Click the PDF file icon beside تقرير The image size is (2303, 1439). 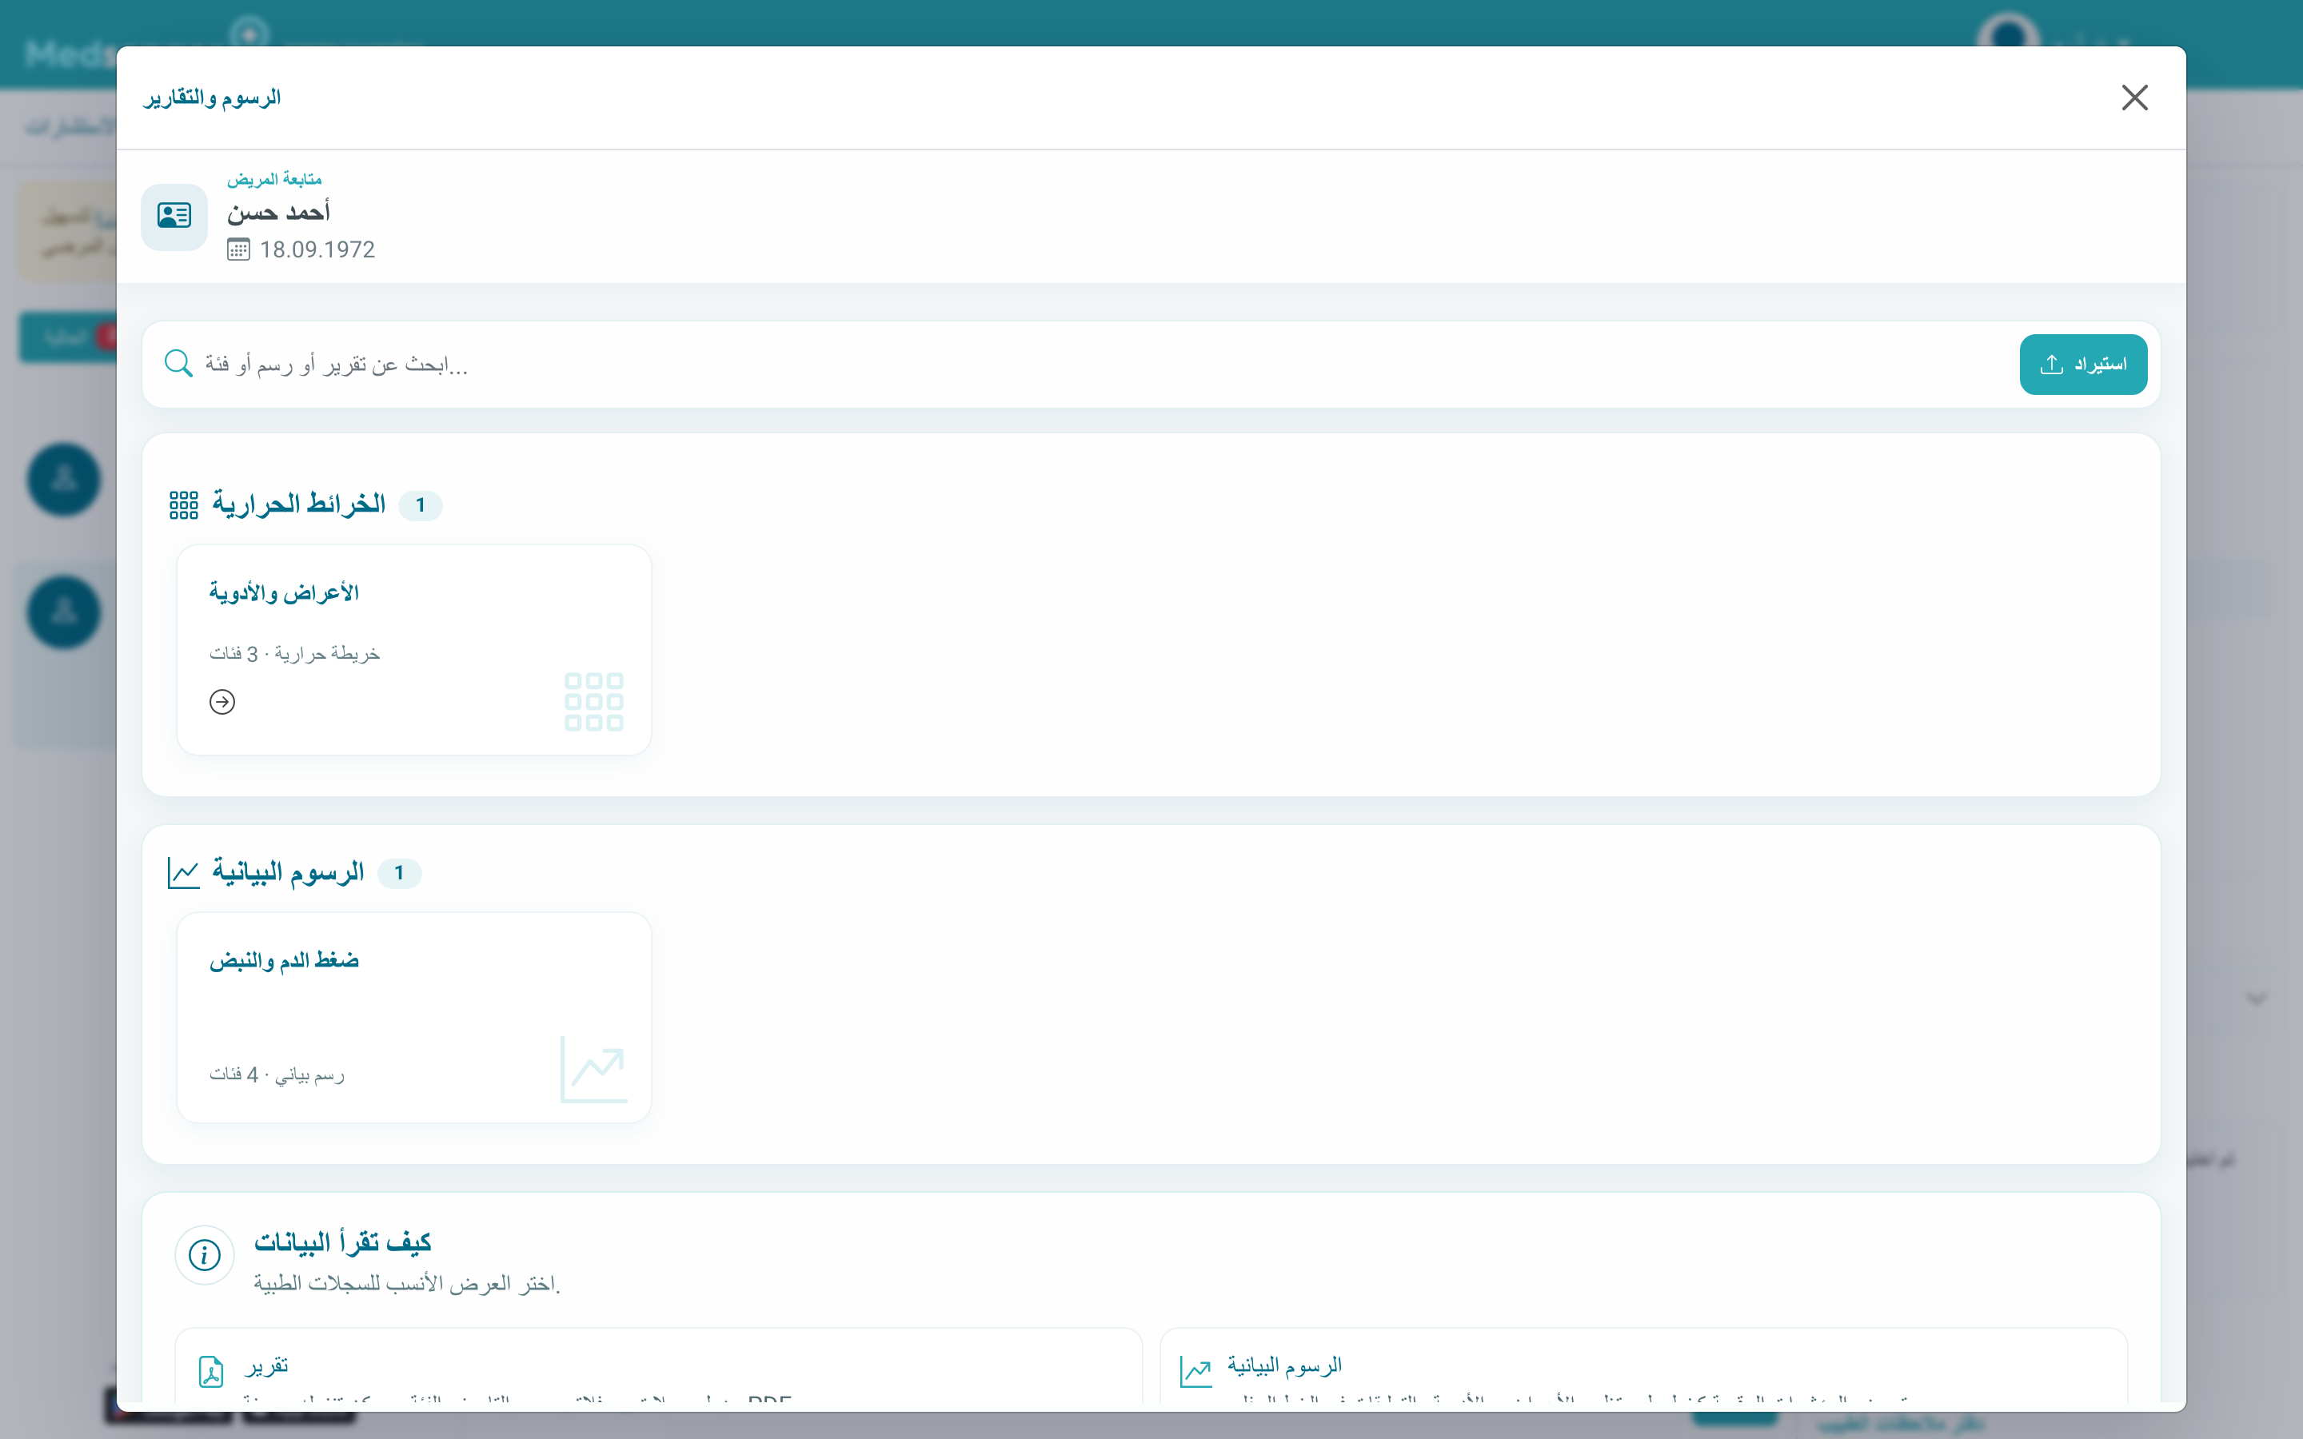click(211, 1371)
